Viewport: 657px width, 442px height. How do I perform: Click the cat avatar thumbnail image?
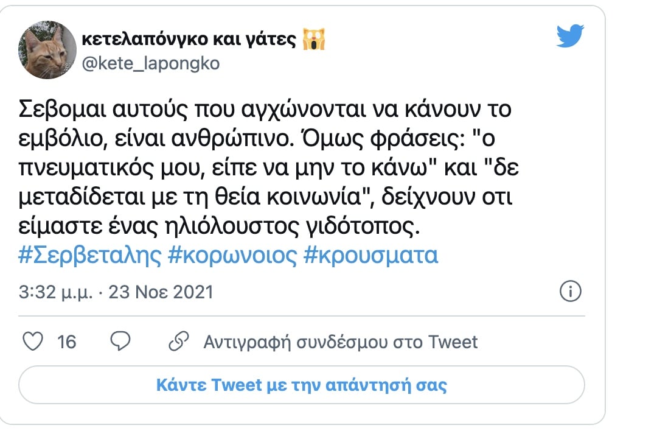46,49
